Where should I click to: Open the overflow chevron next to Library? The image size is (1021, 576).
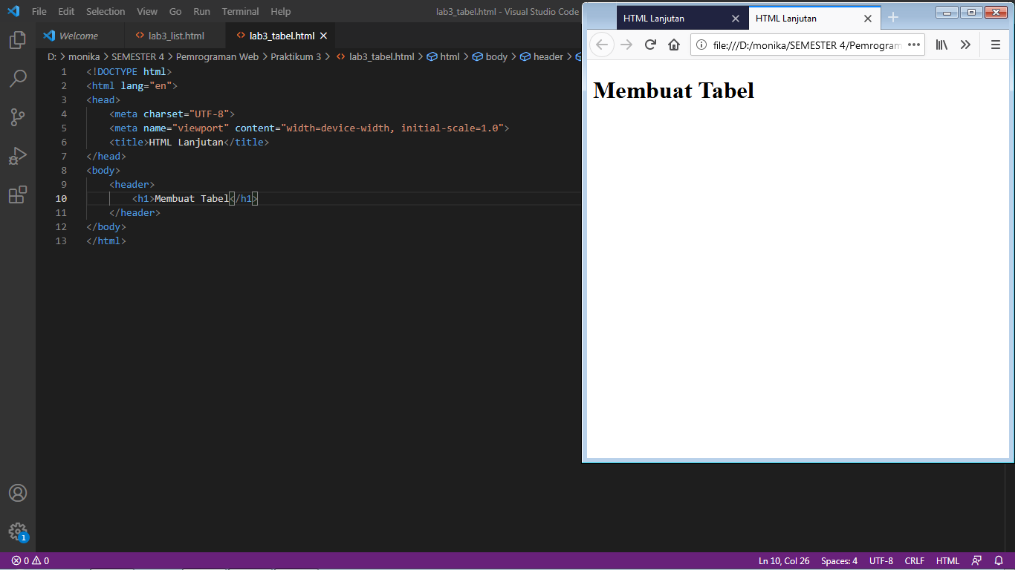click(x=965, y=45)
